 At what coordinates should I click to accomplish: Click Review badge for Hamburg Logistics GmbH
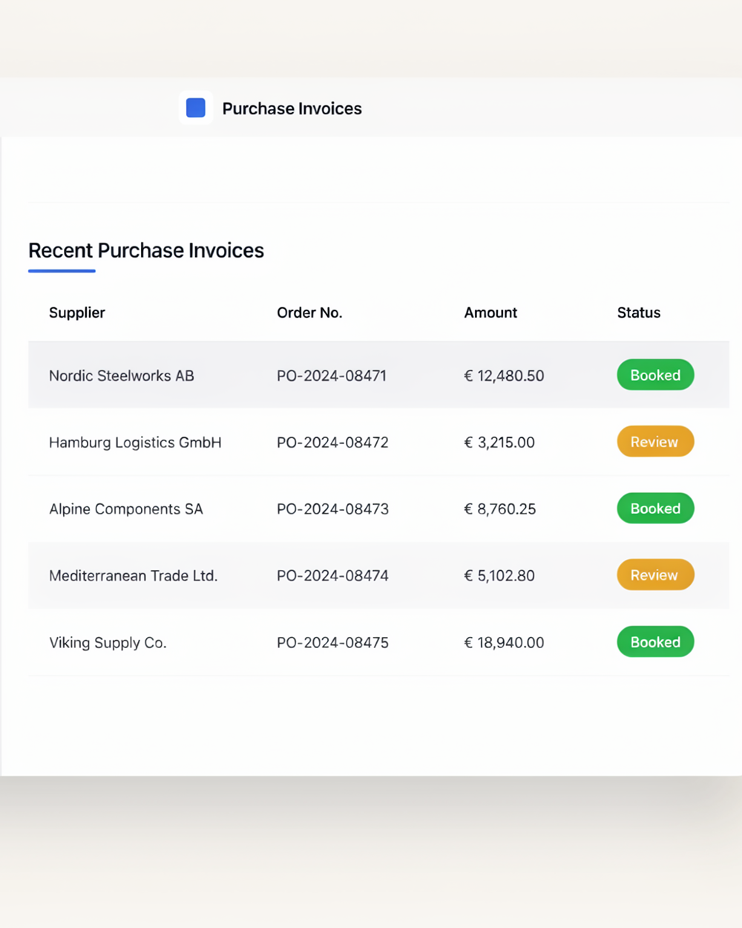655,442
